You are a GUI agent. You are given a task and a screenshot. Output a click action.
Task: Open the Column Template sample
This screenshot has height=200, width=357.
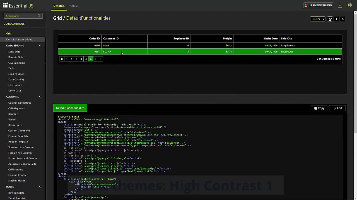[x=18, y=136]
